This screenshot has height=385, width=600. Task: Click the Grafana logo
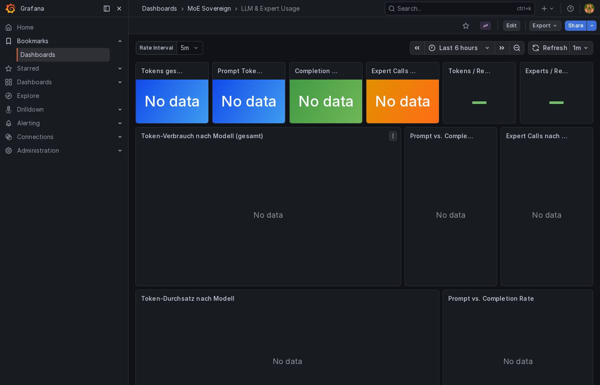click(x=11, y=9)
